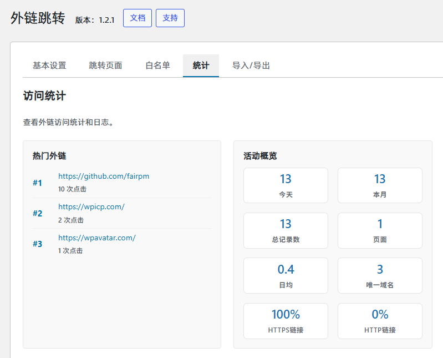The width and height of the screenshot is (443, 358).
Task: Open the github.com/fairpm link
Action: coord(104,177)
